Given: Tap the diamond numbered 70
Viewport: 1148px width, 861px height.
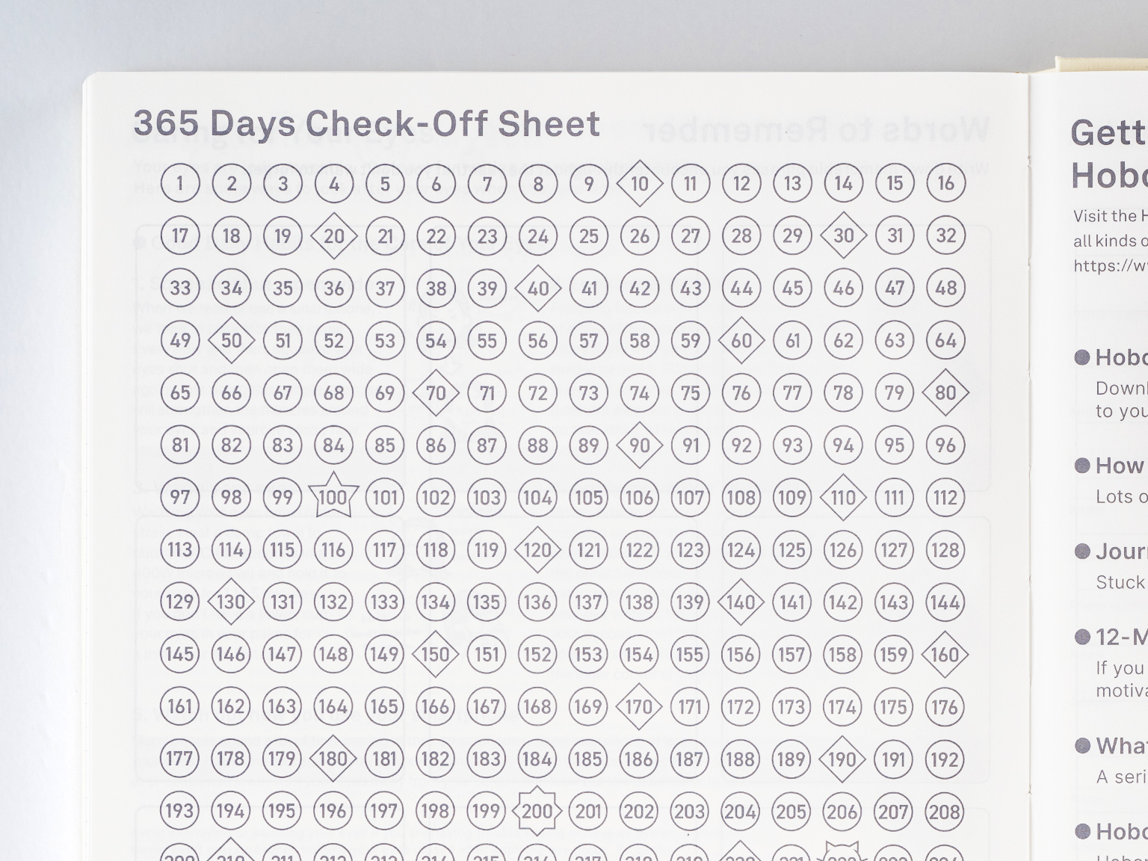Looking at the screenshot, I should [436, 392].
